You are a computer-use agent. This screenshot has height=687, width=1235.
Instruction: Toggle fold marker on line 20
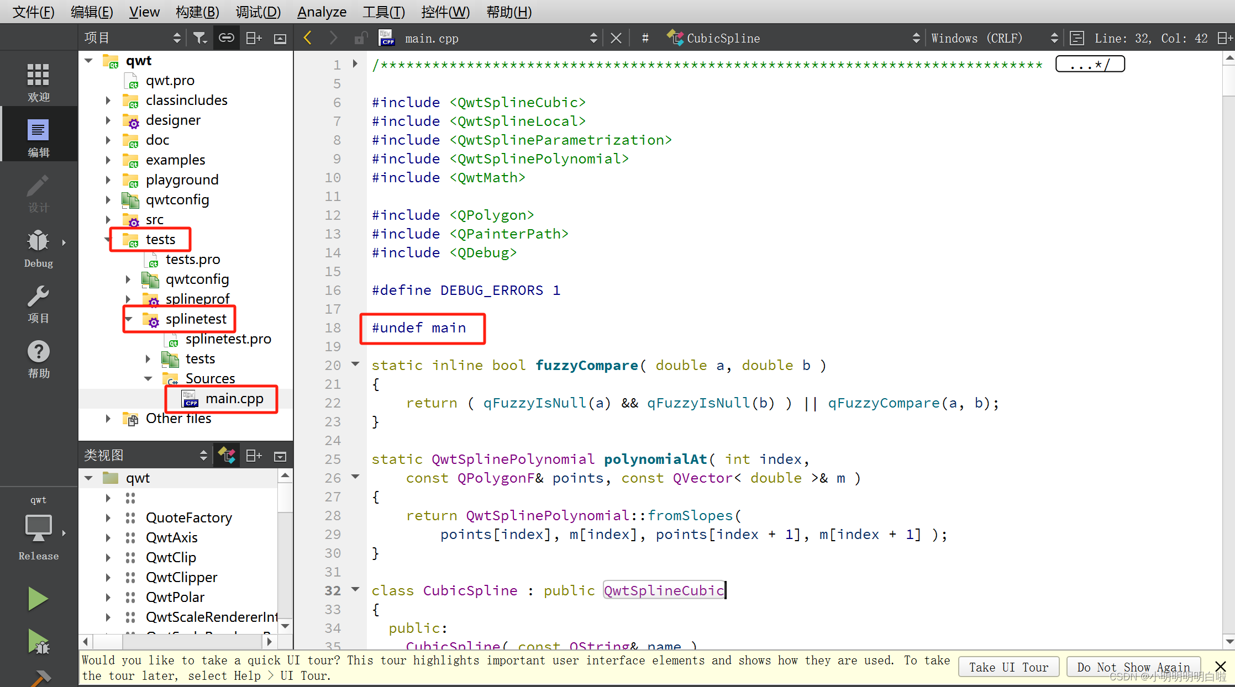coord(355,364)
